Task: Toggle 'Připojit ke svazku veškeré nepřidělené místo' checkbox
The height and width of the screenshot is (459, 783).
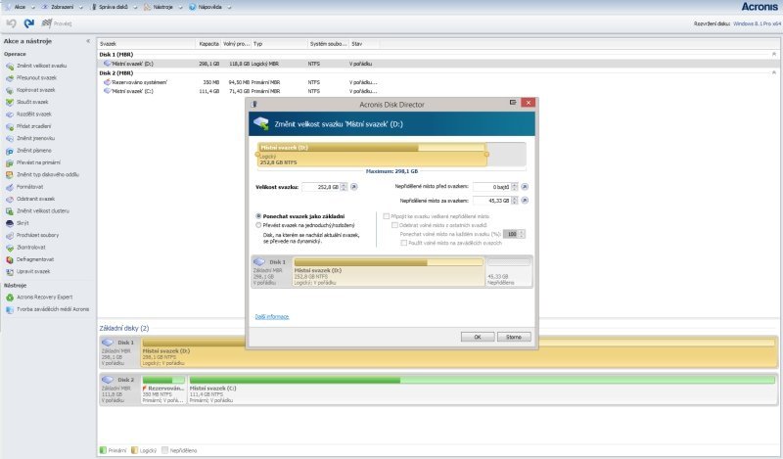Action: coord(387,215)
